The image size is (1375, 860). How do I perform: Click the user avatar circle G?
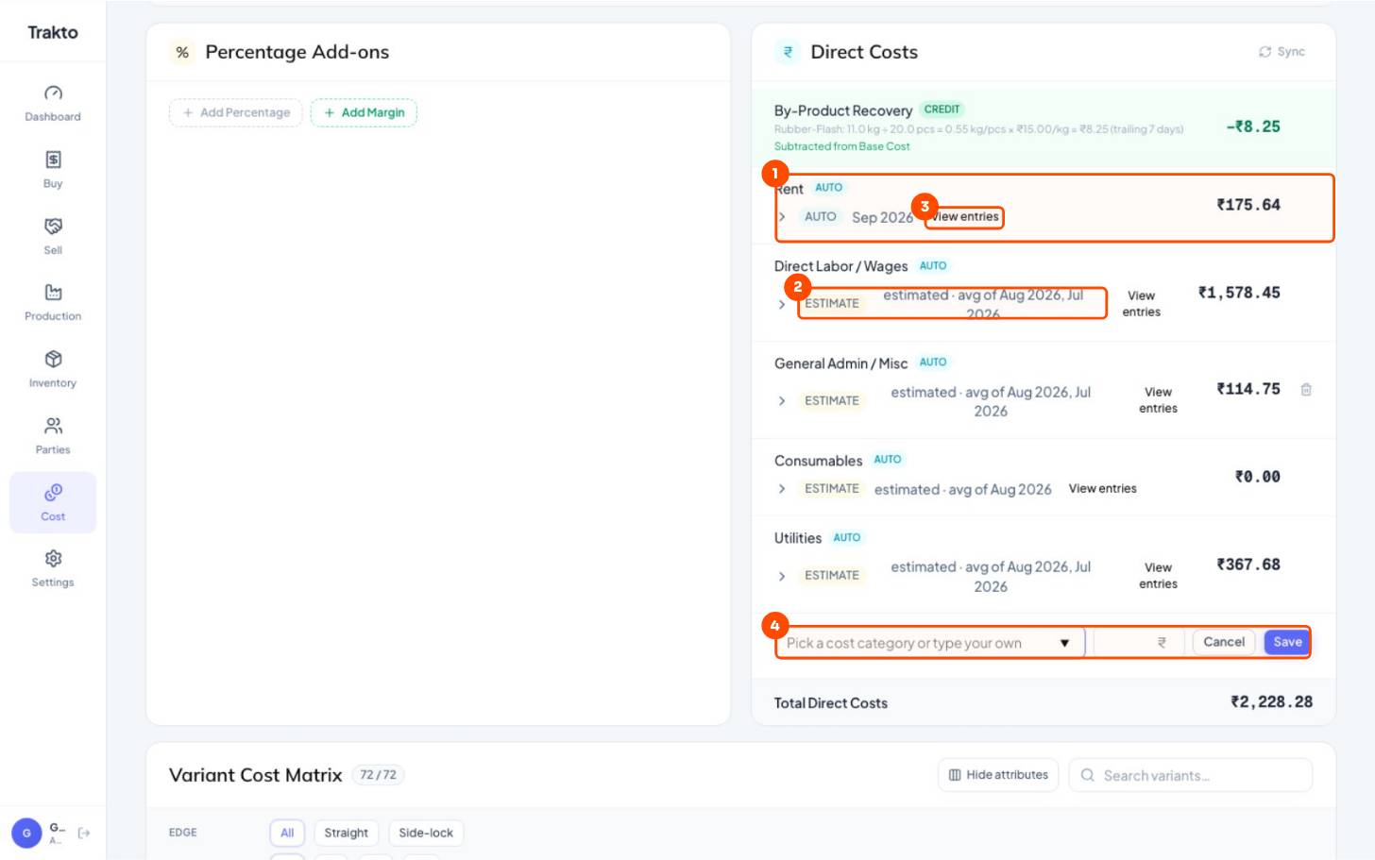26,833
